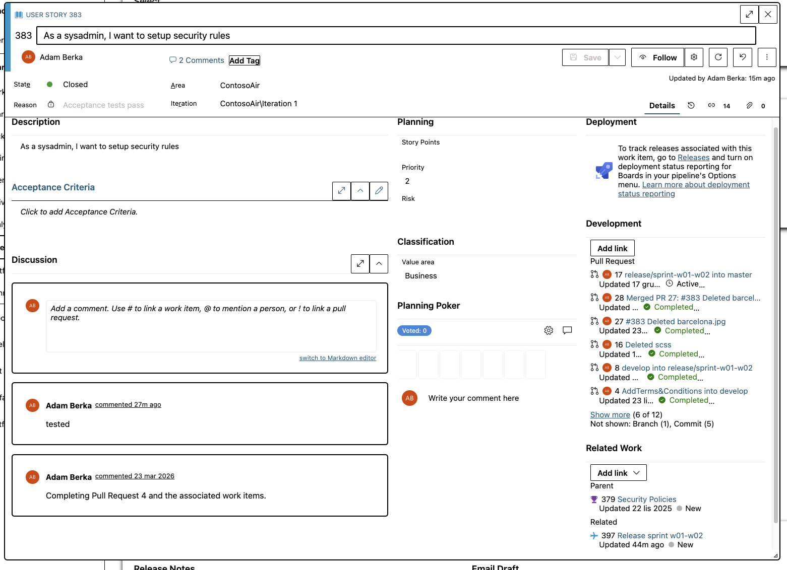
Task: Collapse the Discussion section
Action: (x=379, y=263)
